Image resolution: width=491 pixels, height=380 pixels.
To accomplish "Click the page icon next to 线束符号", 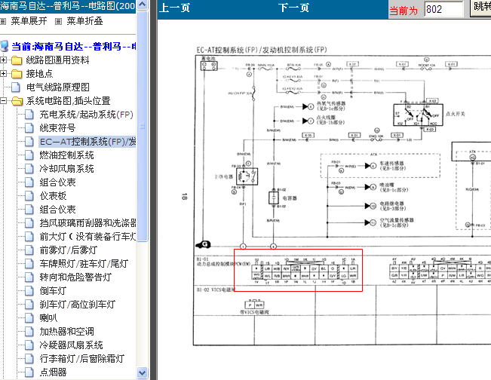I will (x=29, y=128).
